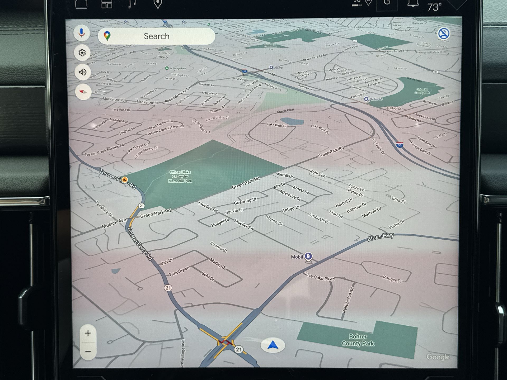Viewport: 507px width, 380px height.
Task: Select the Phillips 66 station pin
Action: pyautogui.click(x=366, y=99)
